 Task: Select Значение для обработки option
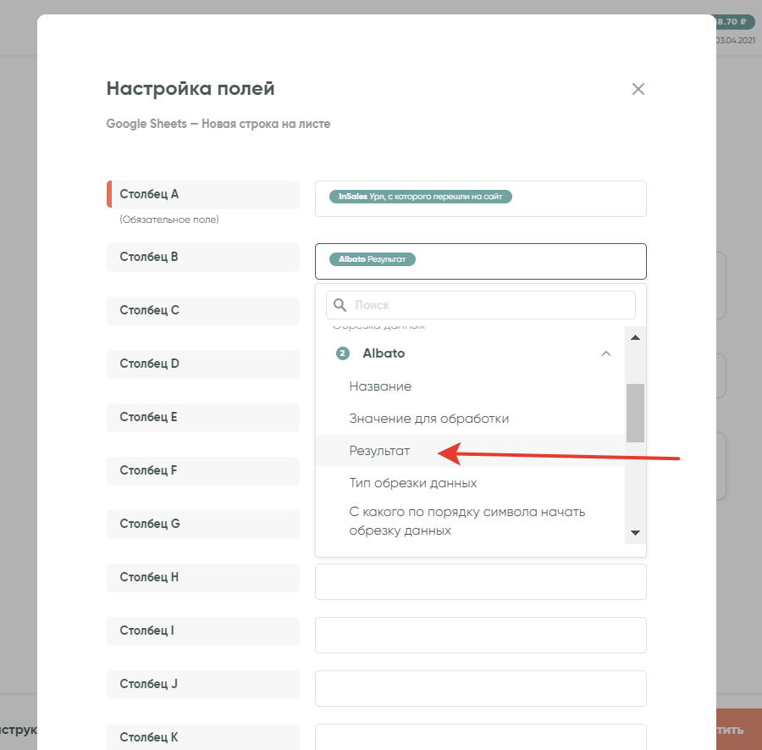(428, 419)
